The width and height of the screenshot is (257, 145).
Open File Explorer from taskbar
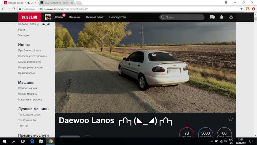pyautogui.click(x=41, y=141)
